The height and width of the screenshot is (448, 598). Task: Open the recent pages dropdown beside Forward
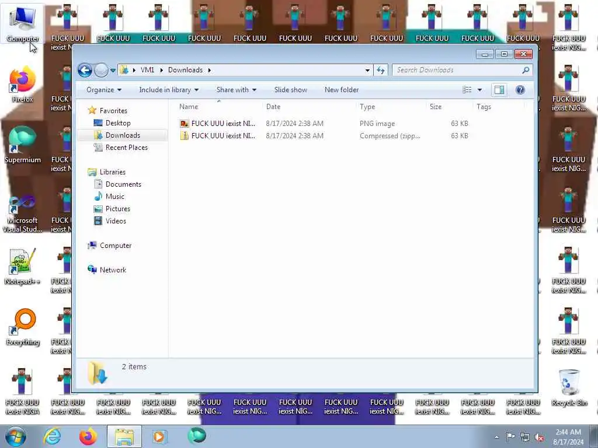coord(113,70)
